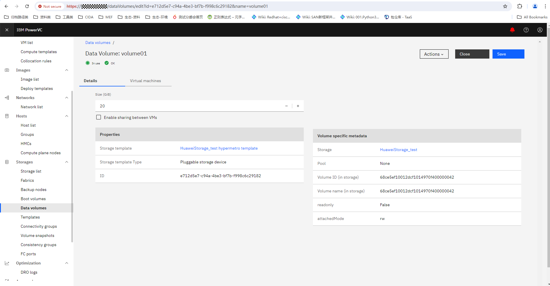
Task: Reload the browser page
Action: click(x=27, y=6)
